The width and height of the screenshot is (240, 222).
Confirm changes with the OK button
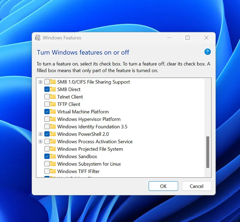163,186
